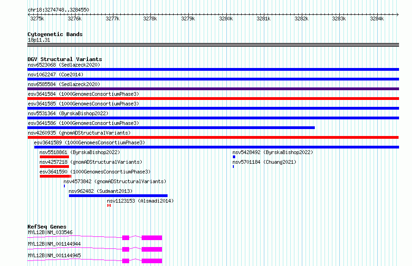
Task: Open nsv1123153 (Alsmadi2014) label
Action: tap(140, 201)
